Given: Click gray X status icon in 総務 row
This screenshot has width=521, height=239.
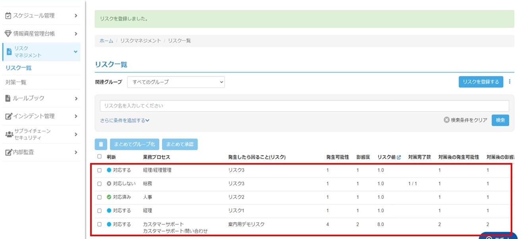Looking at the screenshot, I should point(109,184).
